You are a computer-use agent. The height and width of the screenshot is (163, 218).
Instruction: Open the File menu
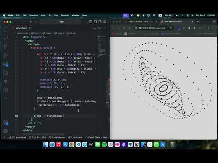point(18,15)
